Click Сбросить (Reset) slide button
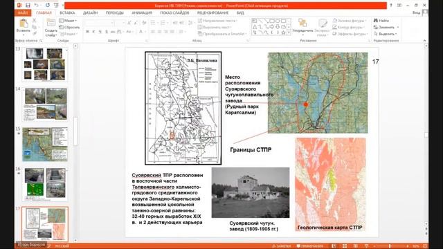 69,27
